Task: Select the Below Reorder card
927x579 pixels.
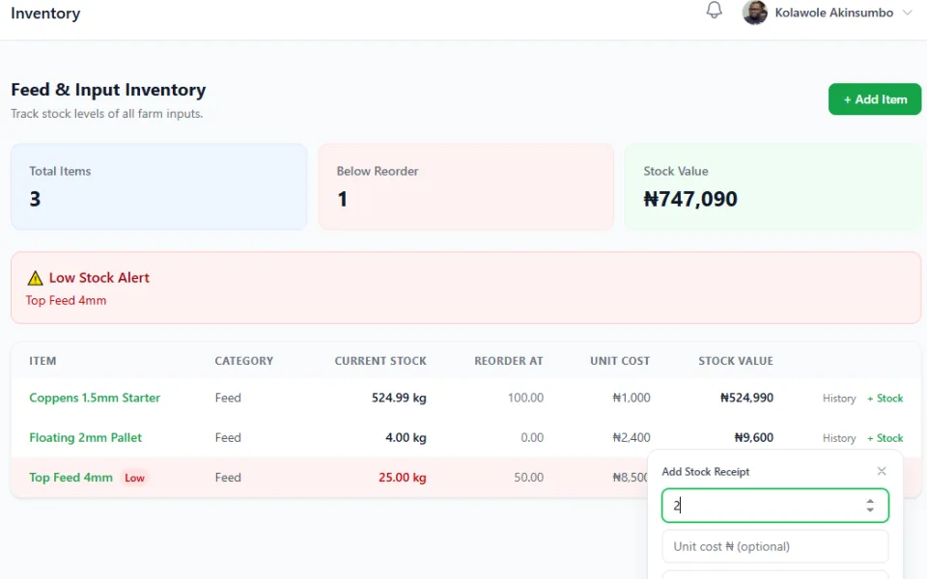Action: [x=465, y=186]
